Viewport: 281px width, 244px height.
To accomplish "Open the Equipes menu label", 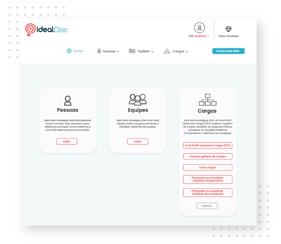I will 144,51.
